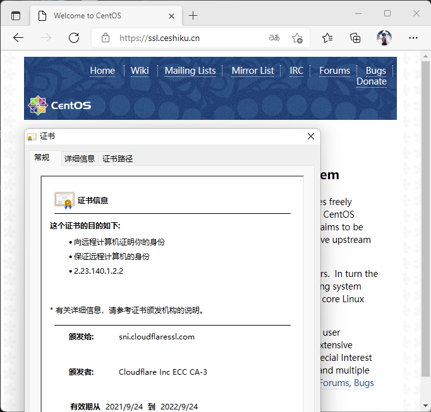The height and width of the screenshot is (412, 431).
Task: Click the scrollbar down arrow
Action: point(425,406)
